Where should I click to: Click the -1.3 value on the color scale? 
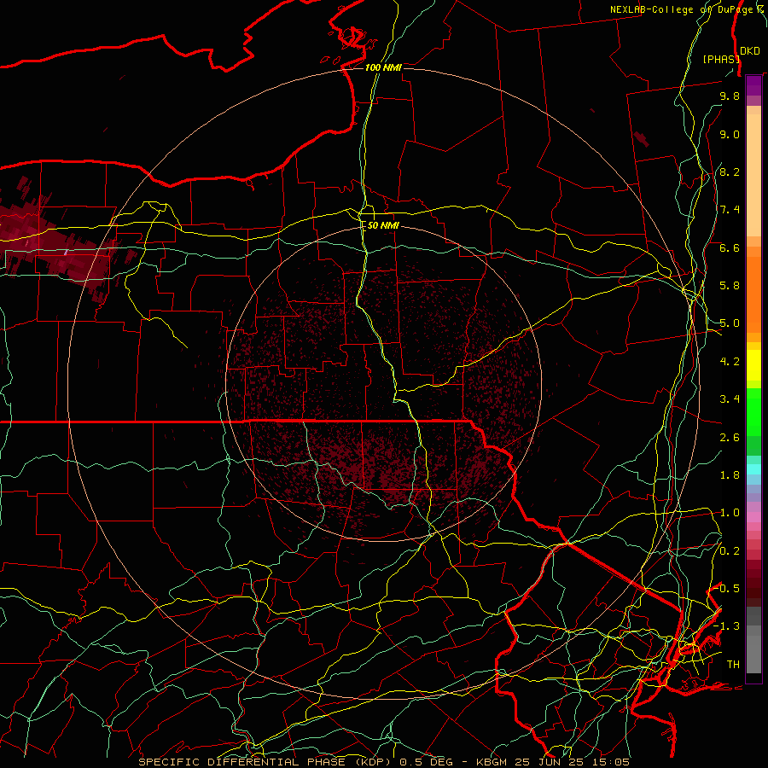[x=727, y=626]
